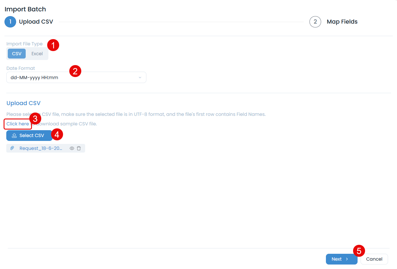Click the step 2 numbered circle
The width and height of the screenshot is (397, 269).
coord(315,21)
